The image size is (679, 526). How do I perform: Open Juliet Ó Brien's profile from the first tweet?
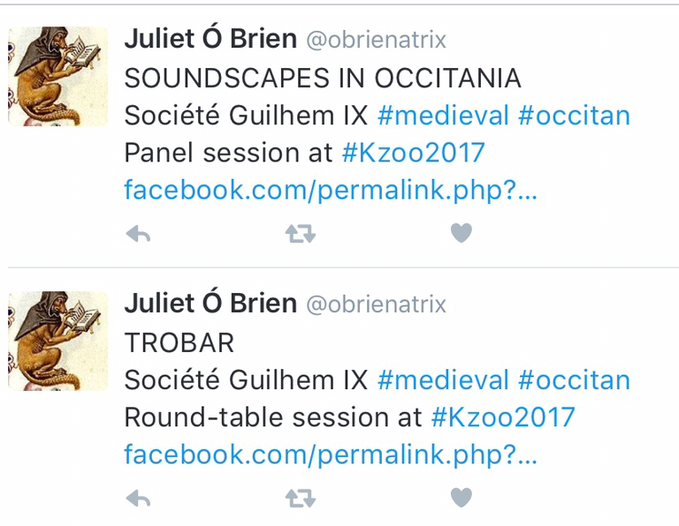pos(210,39)
